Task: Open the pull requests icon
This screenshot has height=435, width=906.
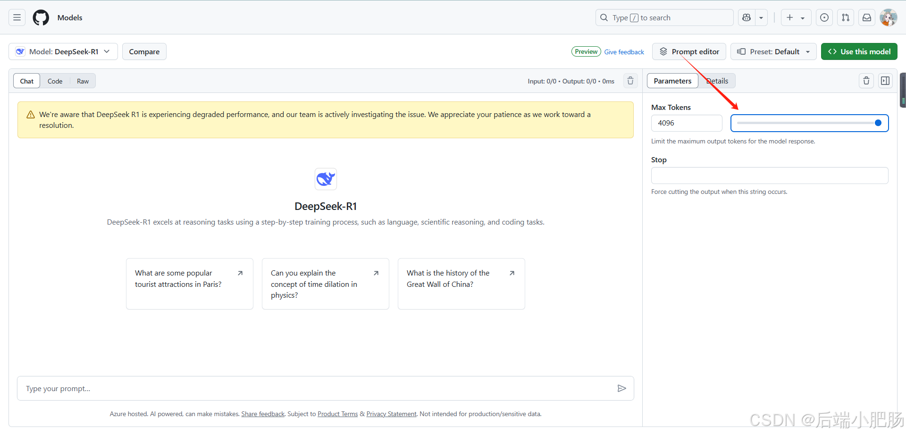Action: point(846,18)
